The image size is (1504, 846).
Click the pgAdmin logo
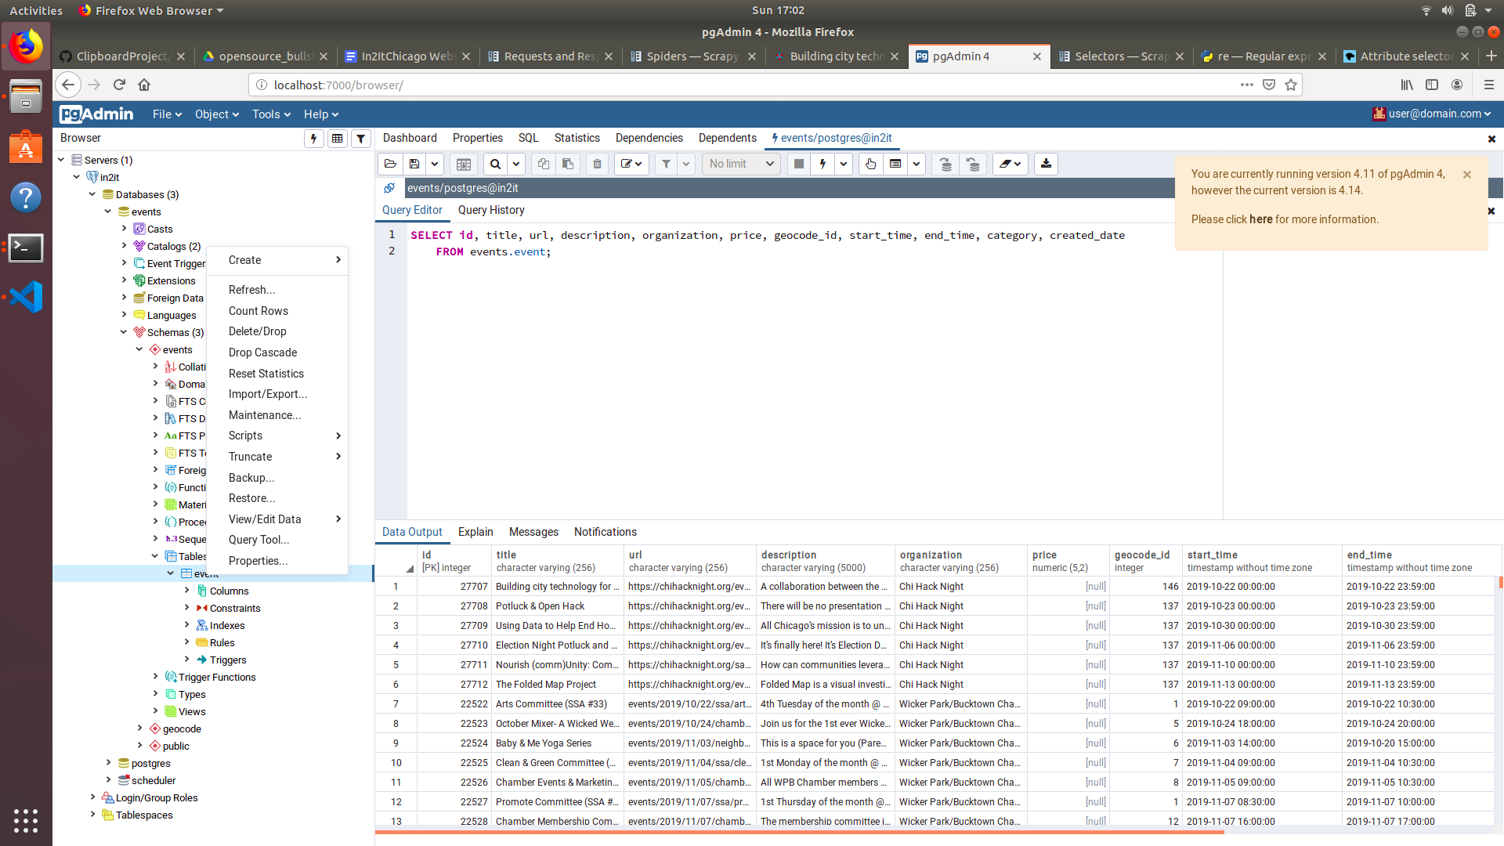[x=96, y=114]
